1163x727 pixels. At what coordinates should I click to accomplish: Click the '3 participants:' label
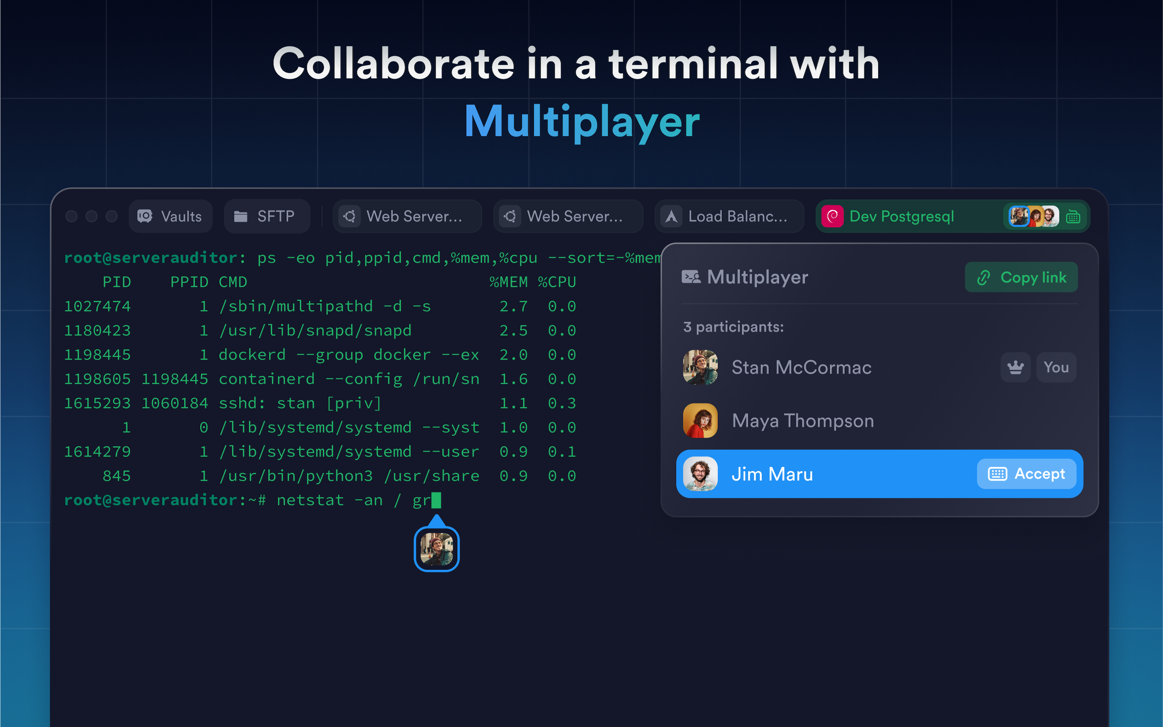point(733,327)
